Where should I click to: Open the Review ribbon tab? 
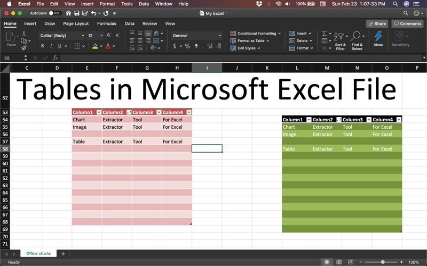149,23
